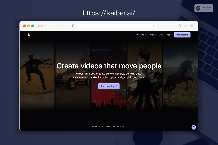Screen dimensions: 218x145
Task: Visit the Blog link
Action: click(x=168, y=35)
